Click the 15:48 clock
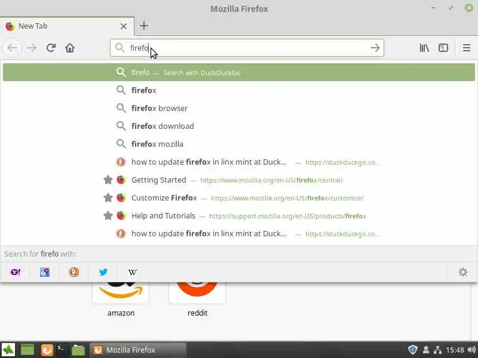478x358 pixels. tap(455, 350)
